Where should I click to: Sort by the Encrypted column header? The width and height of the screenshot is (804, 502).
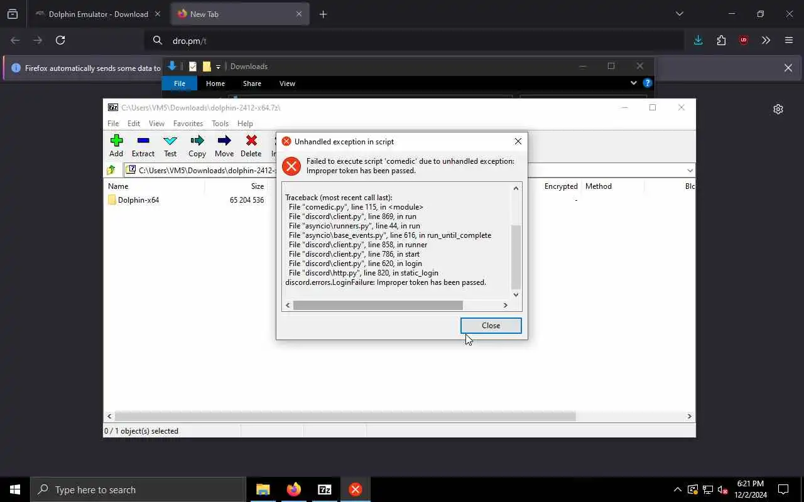pyautogui.click(x=561, y=186)
